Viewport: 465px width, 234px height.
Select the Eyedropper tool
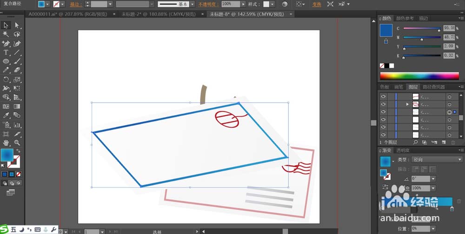coord(6,115)
